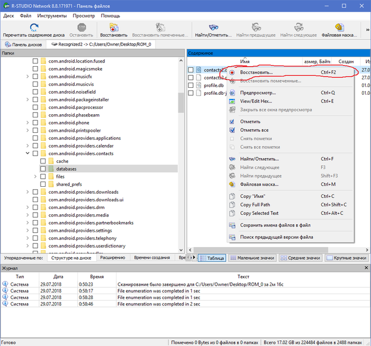
Task: Click the Найти следующее toolbar icon
Action: tap(299, 28)
